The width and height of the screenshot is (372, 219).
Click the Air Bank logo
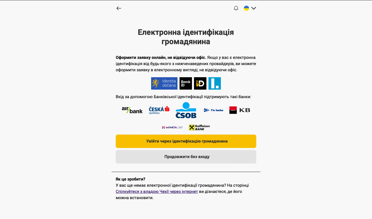click(x=132, y=110)
